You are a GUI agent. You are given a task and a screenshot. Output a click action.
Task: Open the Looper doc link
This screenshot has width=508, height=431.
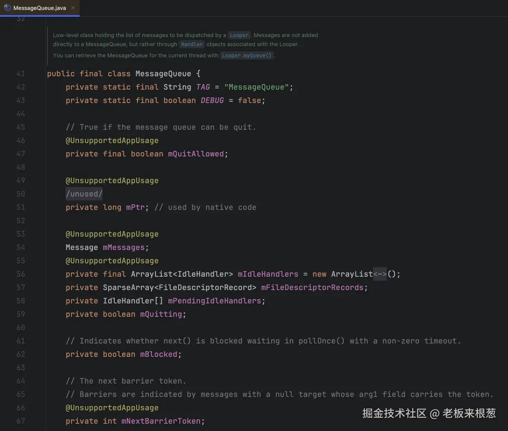point(239,35)
